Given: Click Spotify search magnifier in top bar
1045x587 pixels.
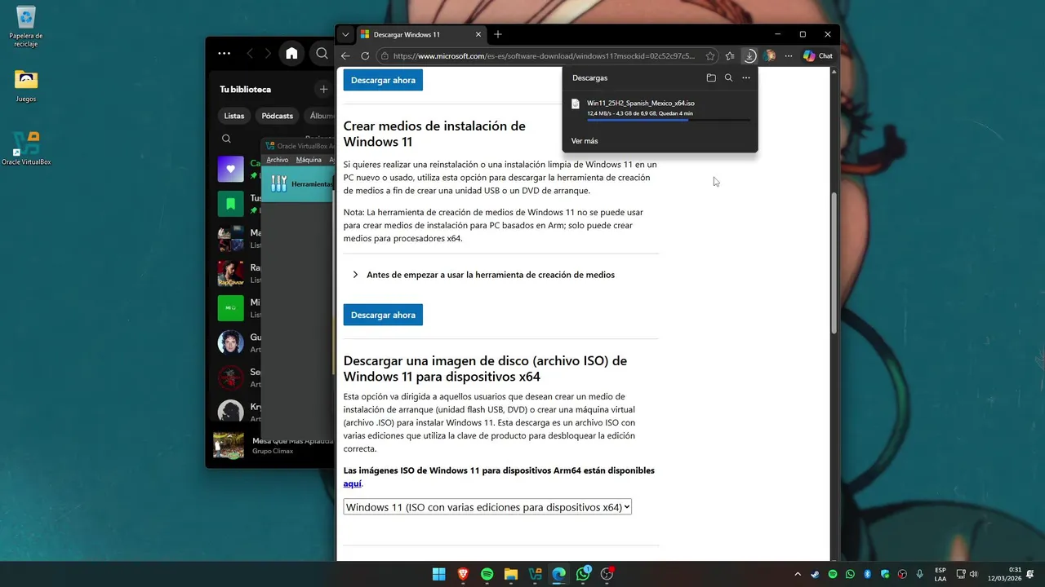Looking at the screenshot, I should click(x=322, y=54).
